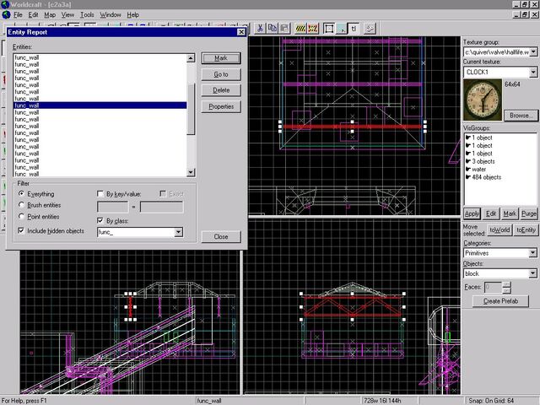Open the Categories Primitives dropdown
This screenshot has height=405, width=540.
tap(532, 253)
